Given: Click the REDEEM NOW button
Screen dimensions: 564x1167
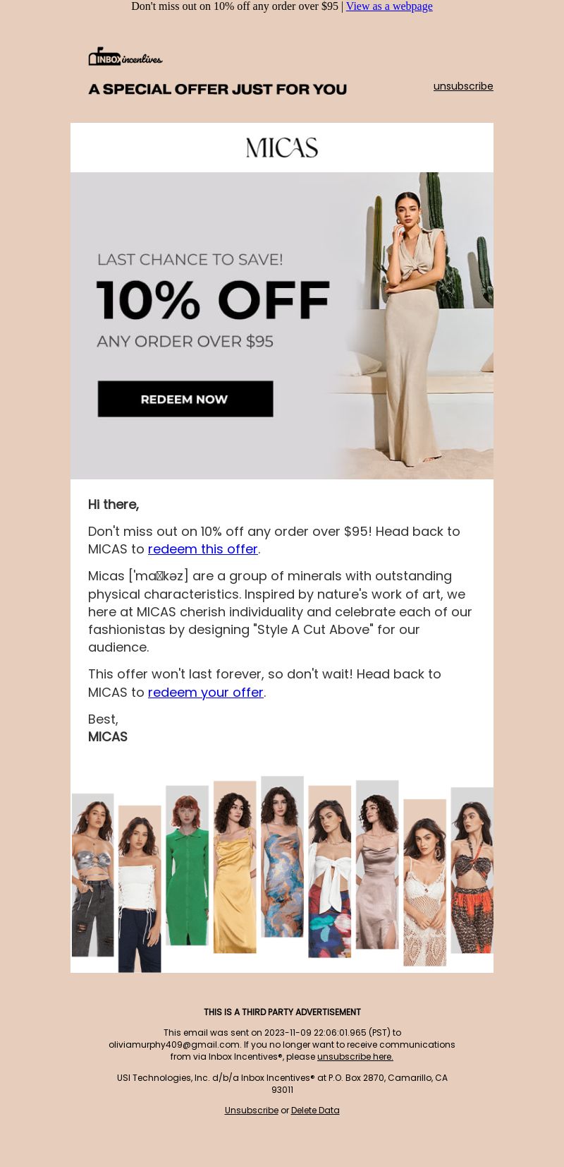Looking at the screenshot, I should 185,399.
